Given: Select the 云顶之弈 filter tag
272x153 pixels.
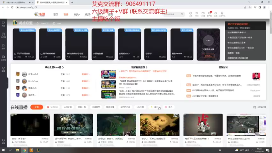Looking at the screenshot, I should point(68,107).
